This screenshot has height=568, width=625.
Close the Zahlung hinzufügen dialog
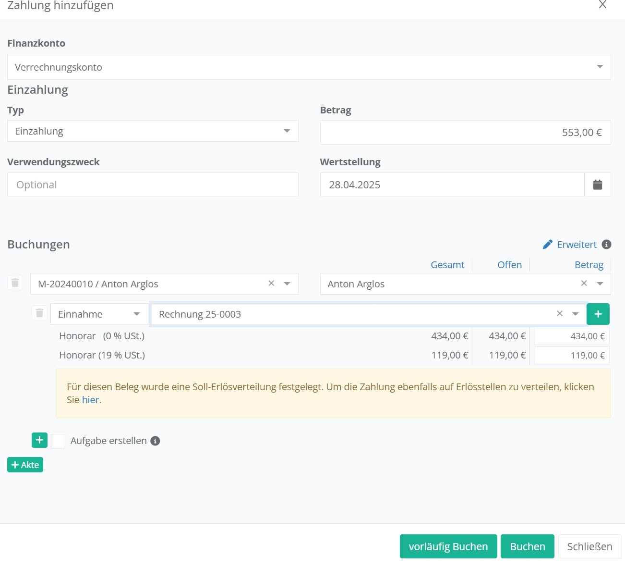pyautogui.click(x=602, y=5)
